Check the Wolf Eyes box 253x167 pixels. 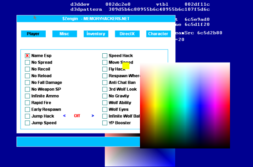tap(105, 109)
